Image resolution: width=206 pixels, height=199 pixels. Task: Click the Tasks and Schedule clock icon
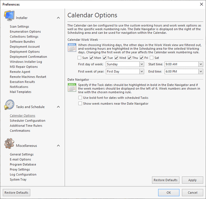pos(9,104)
